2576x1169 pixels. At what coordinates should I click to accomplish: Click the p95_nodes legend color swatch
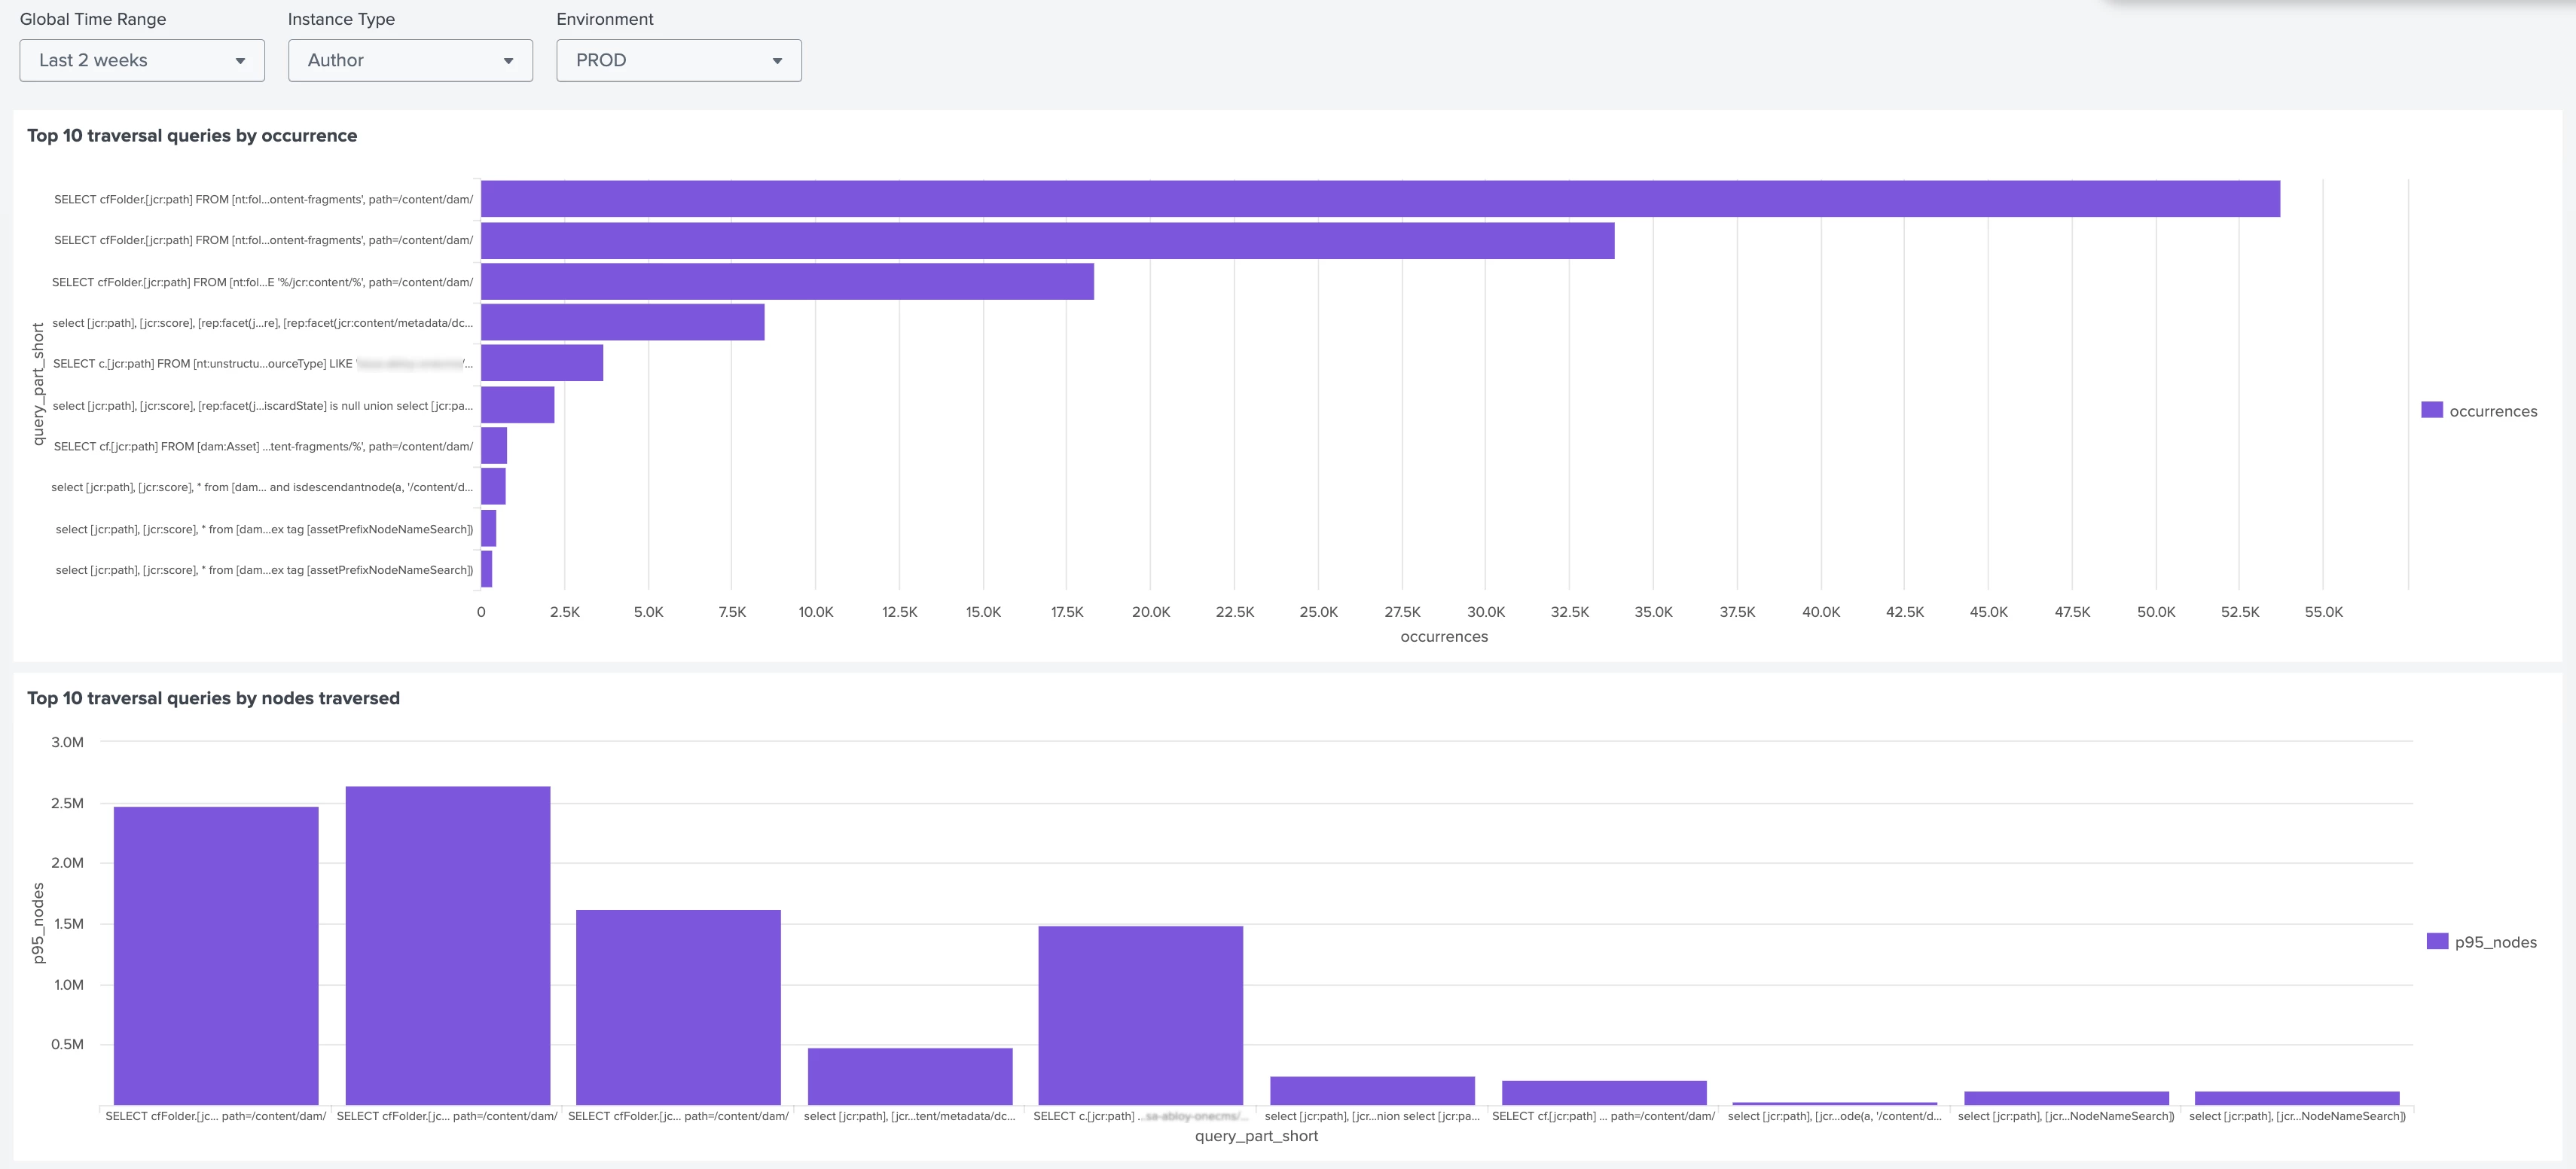(2437, 941)
